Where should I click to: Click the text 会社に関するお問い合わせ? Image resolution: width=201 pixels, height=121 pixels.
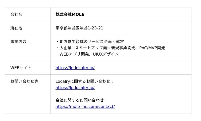tap(81, 100)
